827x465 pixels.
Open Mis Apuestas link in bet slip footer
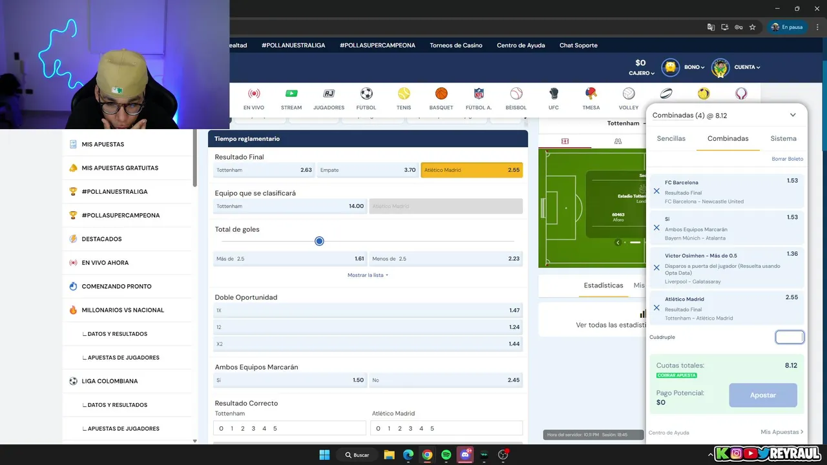(x=782, y=432)
